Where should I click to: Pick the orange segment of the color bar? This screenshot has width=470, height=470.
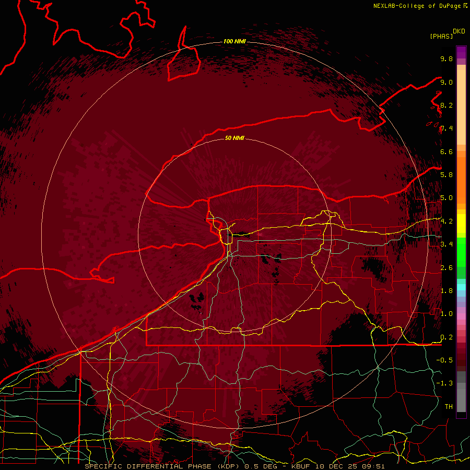point(461,180)
